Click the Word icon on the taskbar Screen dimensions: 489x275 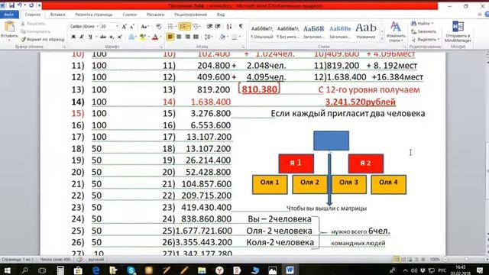coord(290,270)
